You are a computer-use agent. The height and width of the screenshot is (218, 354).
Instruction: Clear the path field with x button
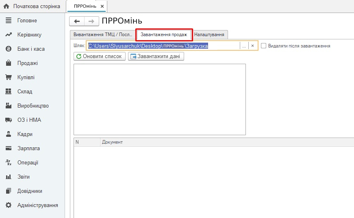click(x=252, y=46)
